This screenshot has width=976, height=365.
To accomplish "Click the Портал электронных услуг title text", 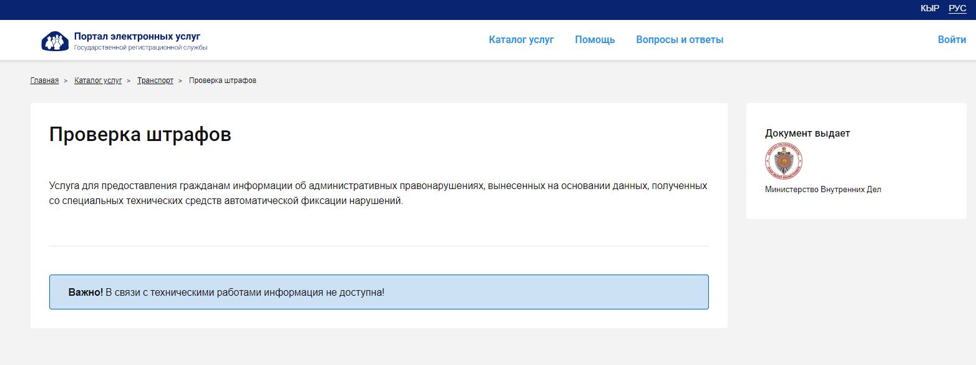I will coord(137,36).
